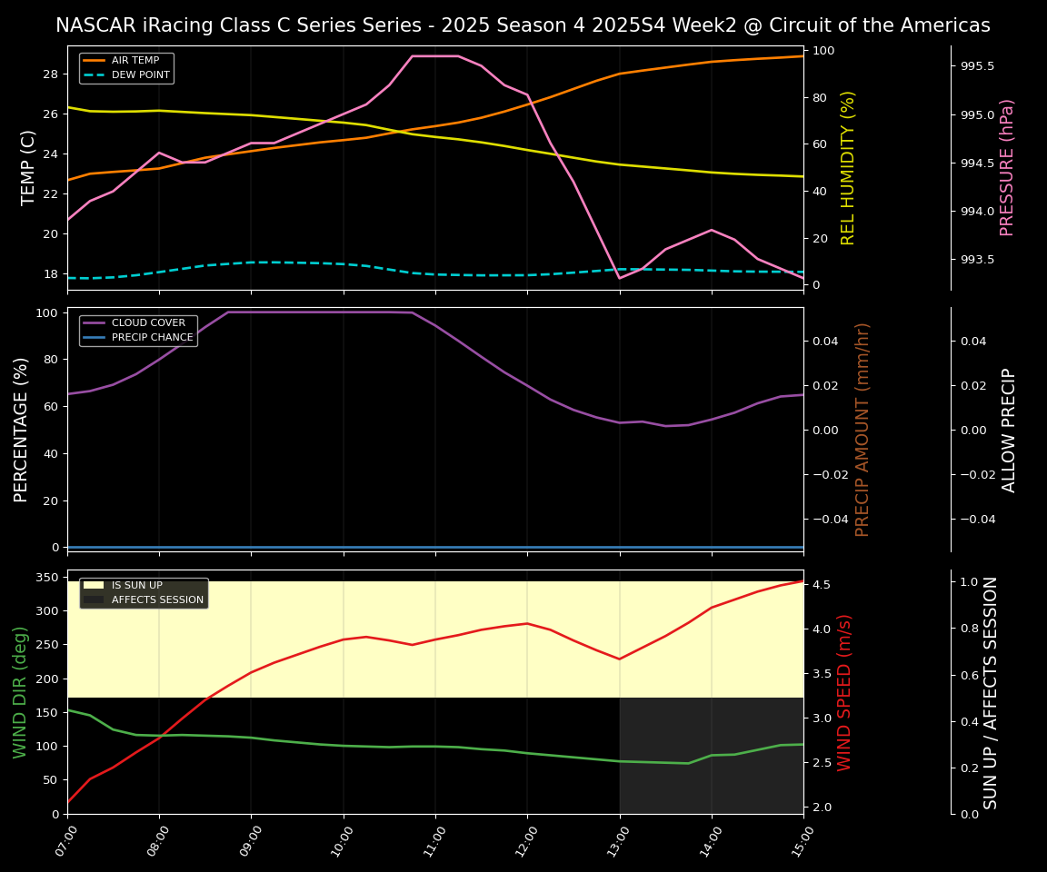Click the IS SUN UP yellow legend patch
Image resolution: width=1047 pixels, height=872 pixels.
[93, 585]
